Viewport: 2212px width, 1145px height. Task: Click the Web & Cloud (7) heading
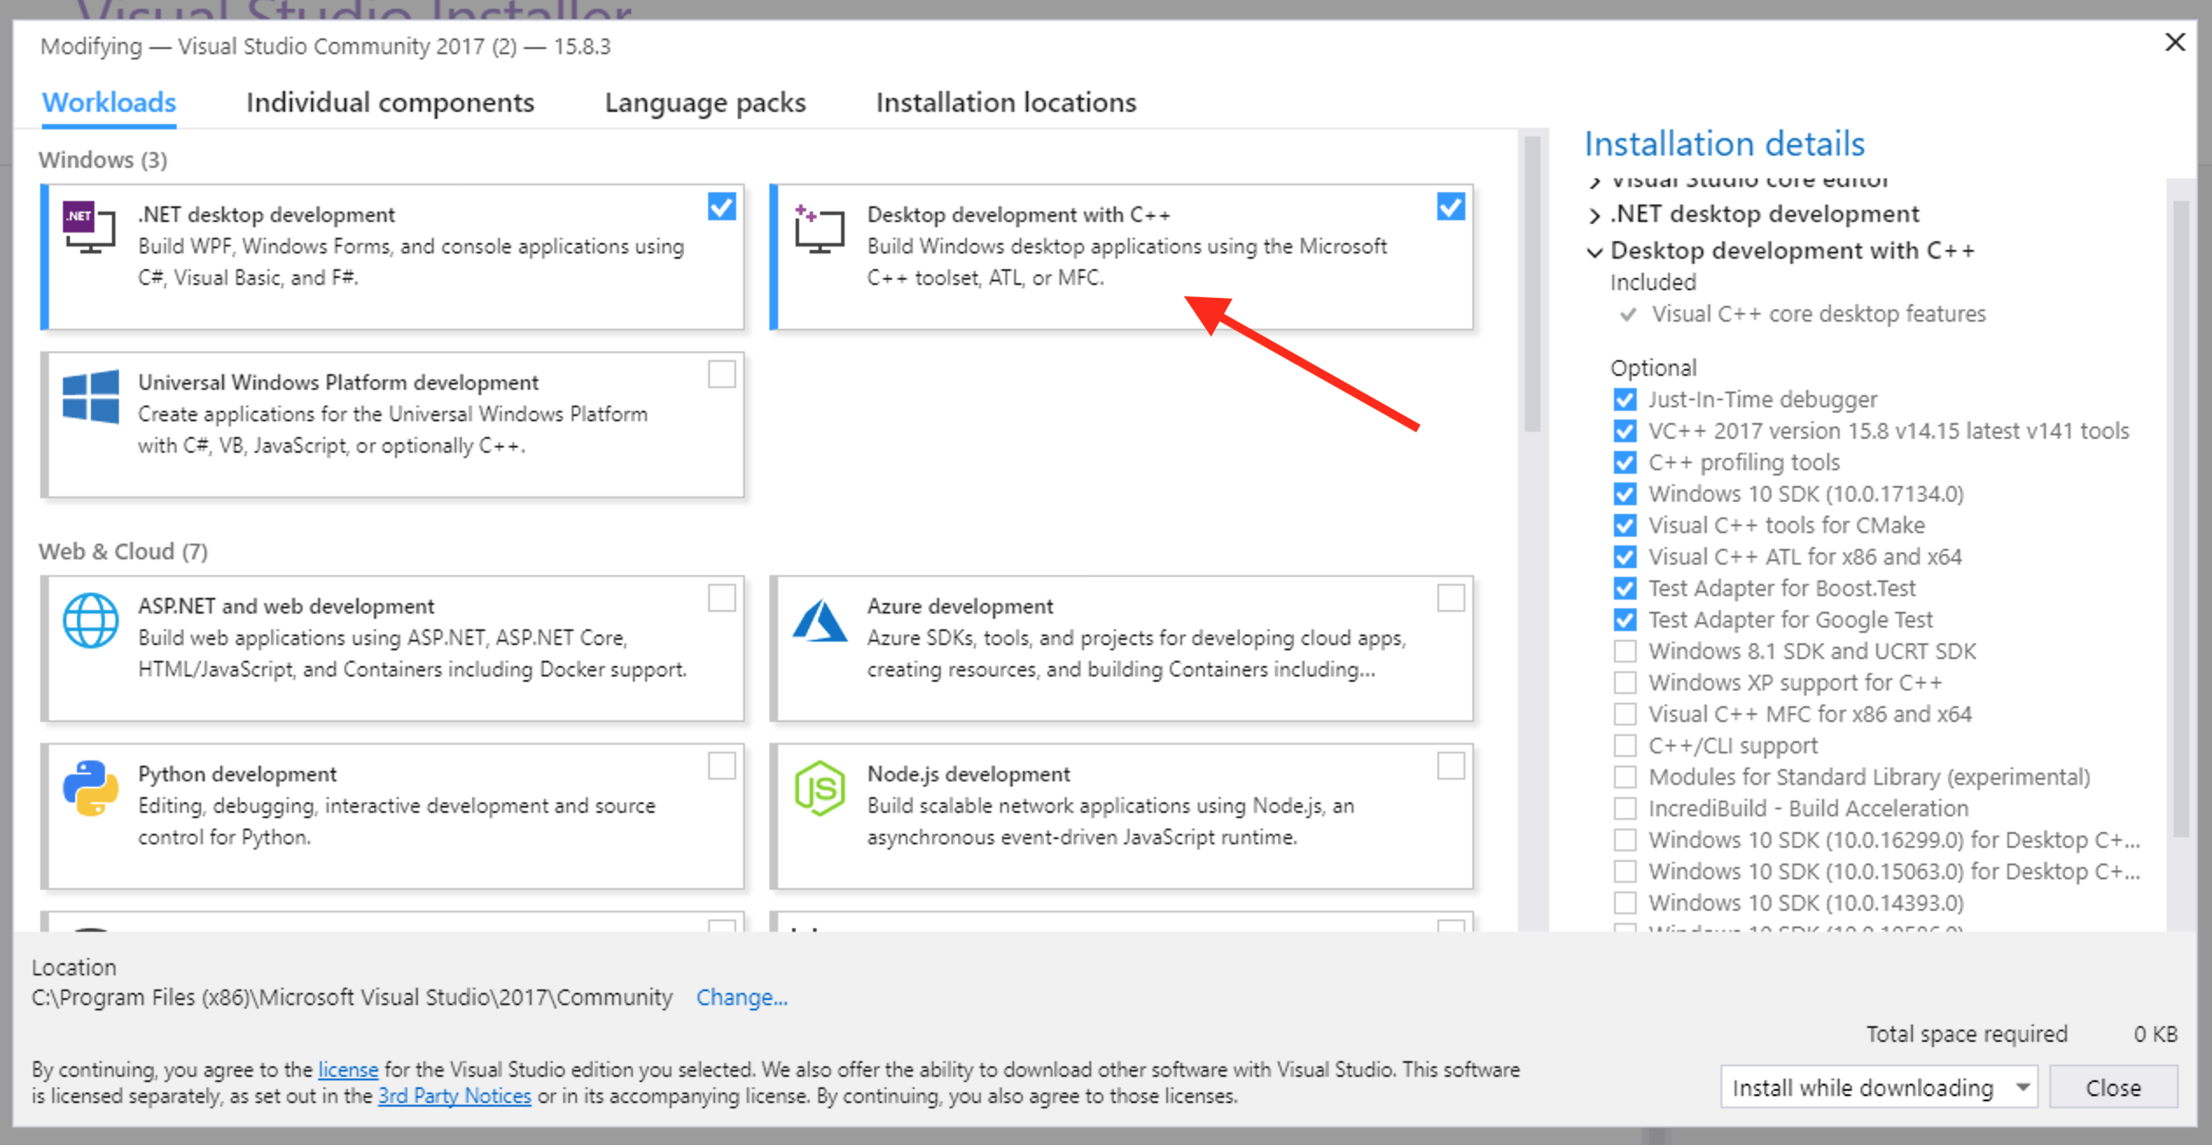(123, 552)
